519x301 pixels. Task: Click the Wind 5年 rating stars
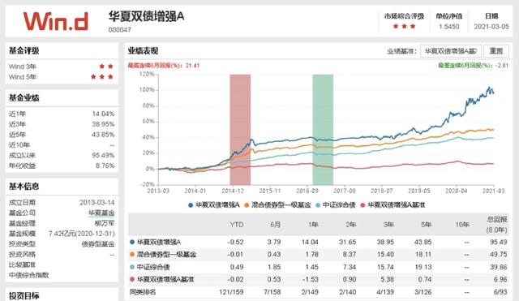coord(102,76)
